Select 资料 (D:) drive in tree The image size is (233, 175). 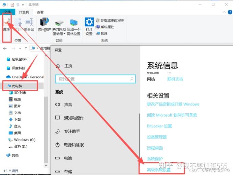coord(18,146)
